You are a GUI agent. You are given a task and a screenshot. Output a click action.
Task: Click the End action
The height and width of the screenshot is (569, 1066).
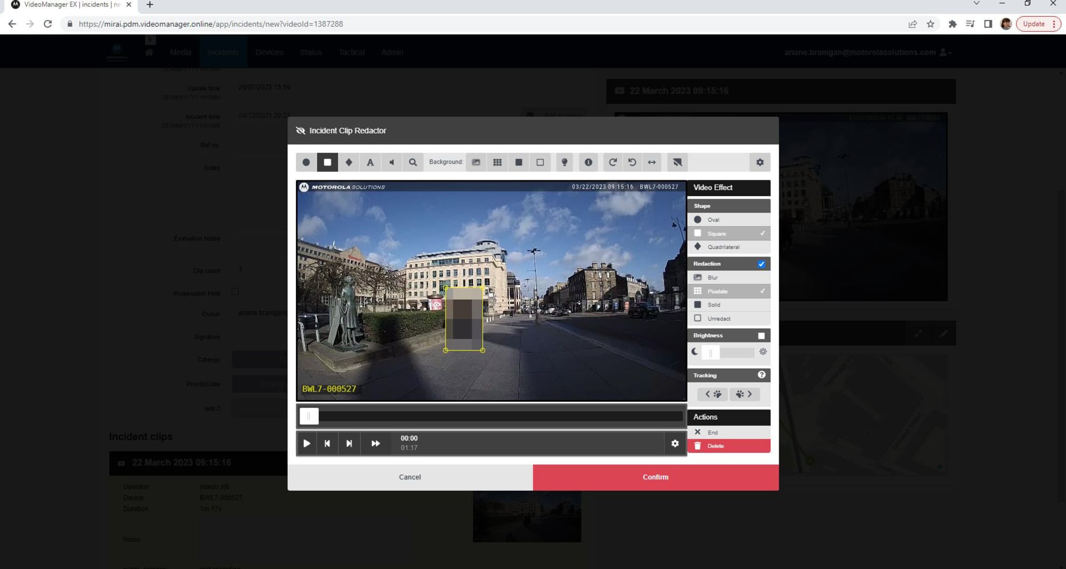point(729,432)
